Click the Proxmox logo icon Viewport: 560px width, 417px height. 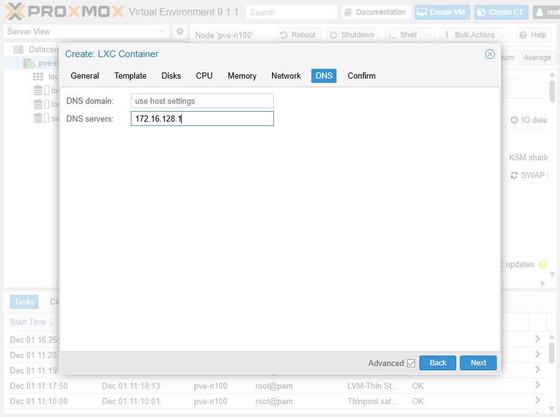[15, 12]
